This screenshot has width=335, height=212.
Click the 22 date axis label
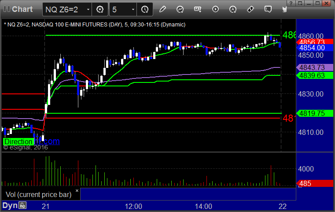(283, 206)
